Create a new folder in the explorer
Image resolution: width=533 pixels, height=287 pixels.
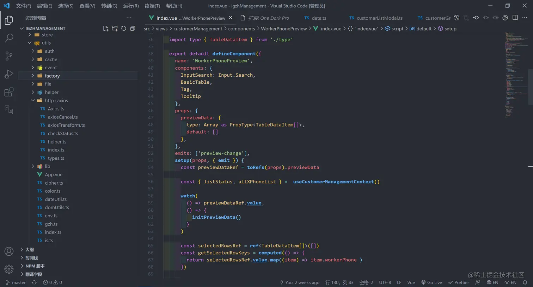click(115, 28)
